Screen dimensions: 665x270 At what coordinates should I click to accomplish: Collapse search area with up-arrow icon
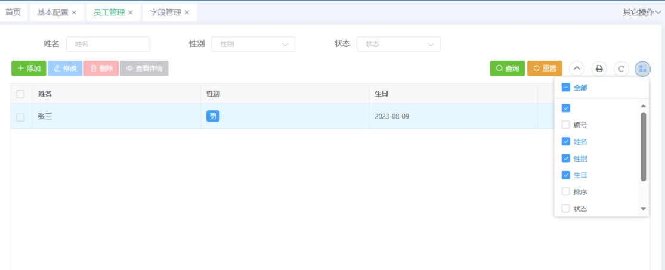(x=577, y=69)
